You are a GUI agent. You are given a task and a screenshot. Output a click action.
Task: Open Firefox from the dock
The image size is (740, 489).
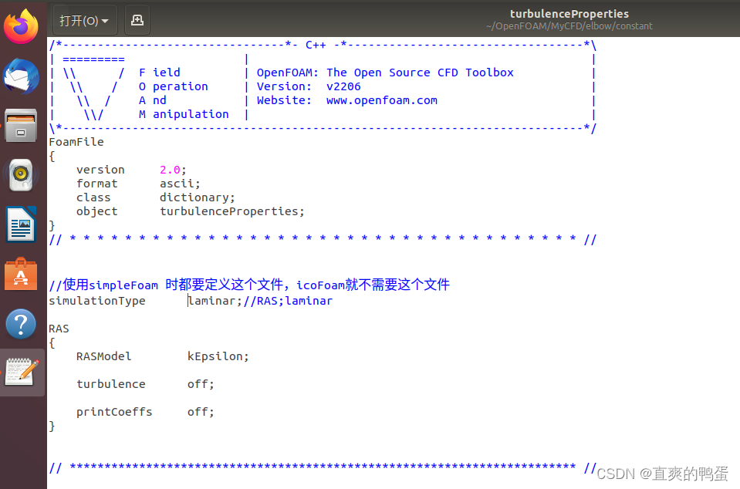tap(21, 25)
